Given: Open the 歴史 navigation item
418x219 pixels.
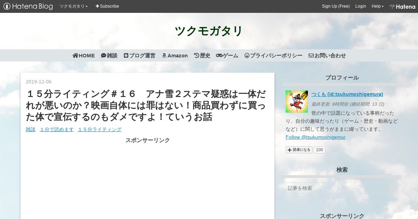Looking at the screenshot, I should tap(202, 56).
